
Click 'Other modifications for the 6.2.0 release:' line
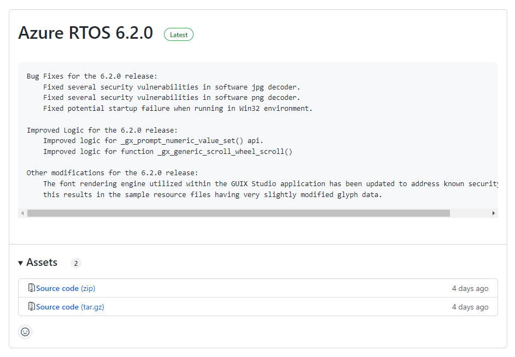click(112, 173)
